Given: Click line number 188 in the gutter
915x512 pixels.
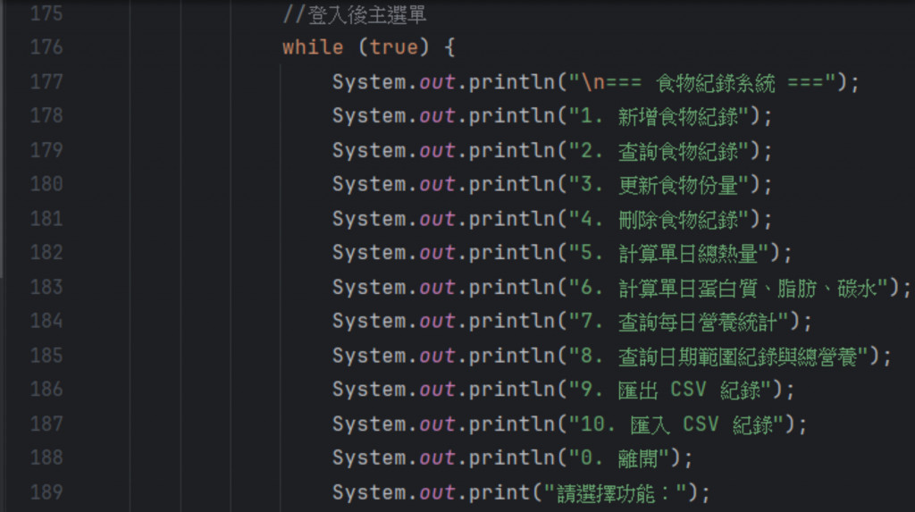Looking at the screenshot, I should [46, 457].
